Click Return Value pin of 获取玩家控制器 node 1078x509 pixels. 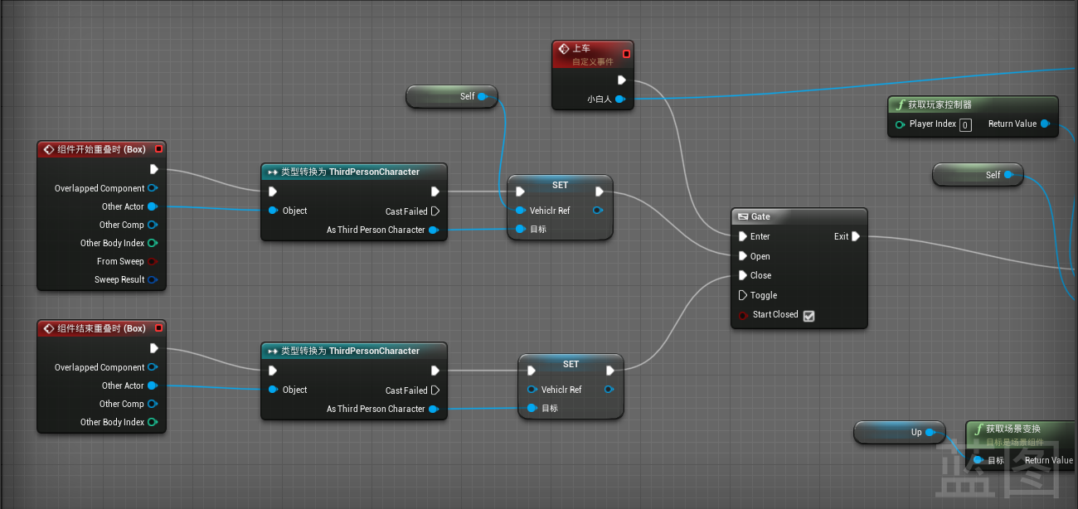1045,124
